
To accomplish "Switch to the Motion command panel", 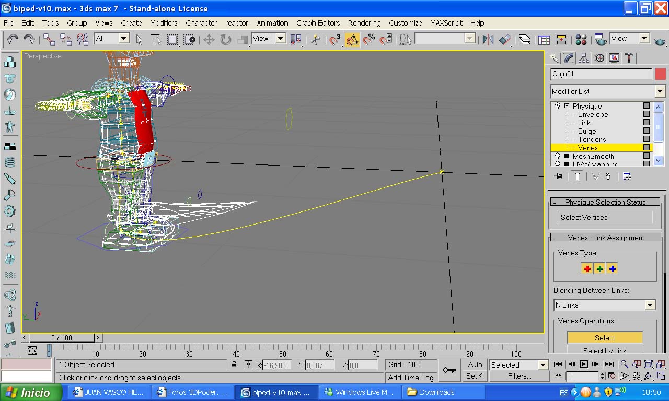I will pos(599,58).
